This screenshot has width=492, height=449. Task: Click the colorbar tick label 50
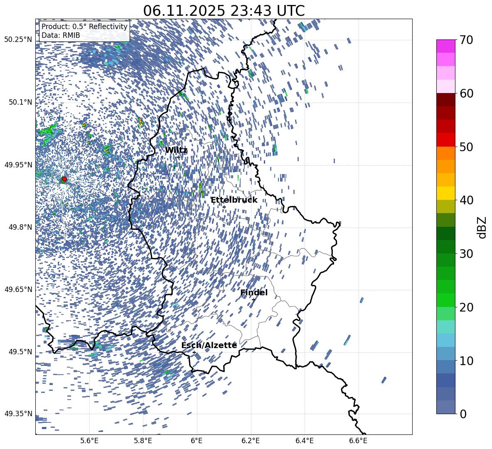[x=466, y=147]
